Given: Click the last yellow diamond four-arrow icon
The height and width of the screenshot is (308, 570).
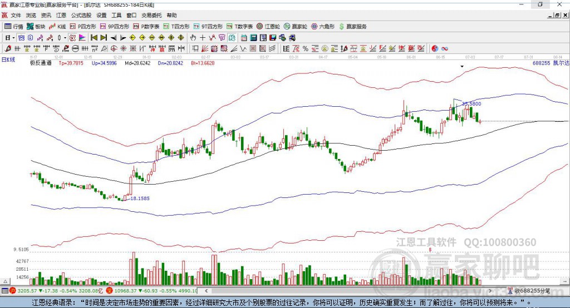Looking at the screenshot, I should tap(181, 38).
